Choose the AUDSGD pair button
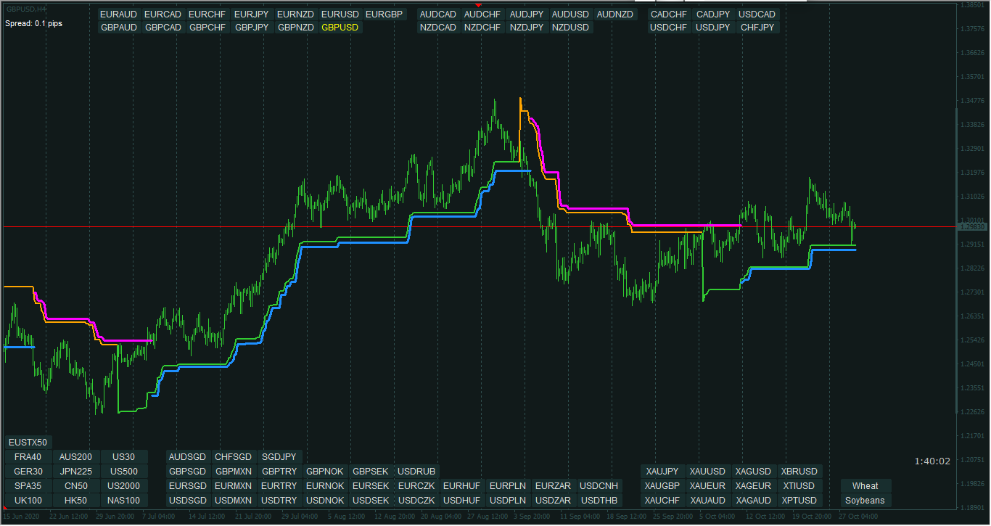 tap(188, 457)
